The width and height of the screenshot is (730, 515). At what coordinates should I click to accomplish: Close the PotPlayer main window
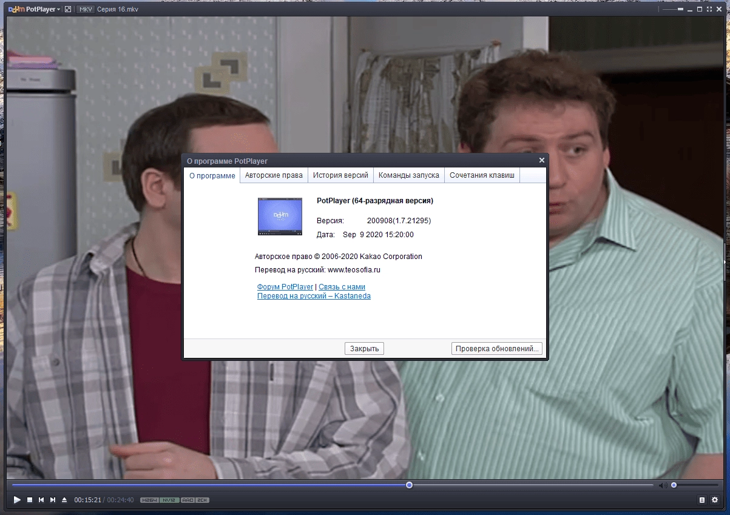click(x=719, y=10)
